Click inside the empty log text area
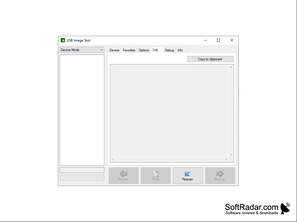 click(170, 111)
